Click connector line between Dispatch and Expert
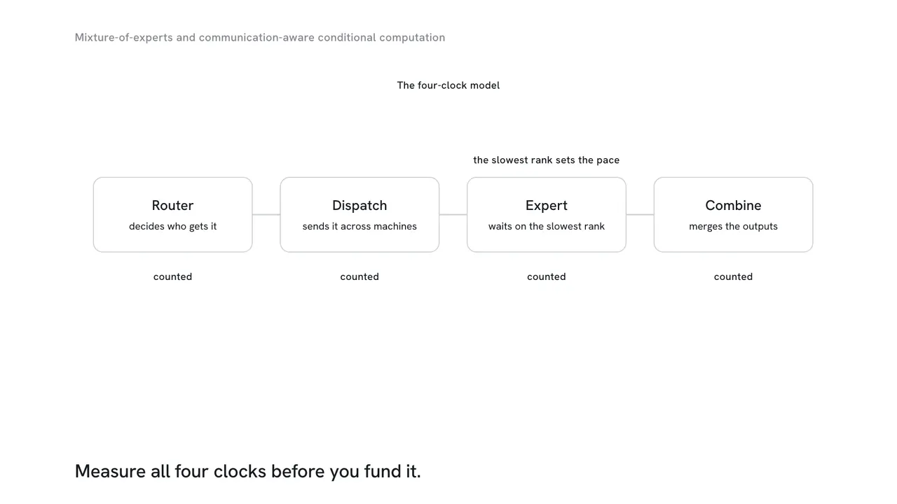Viewport: 897px width, 504px height. [453, 215]
